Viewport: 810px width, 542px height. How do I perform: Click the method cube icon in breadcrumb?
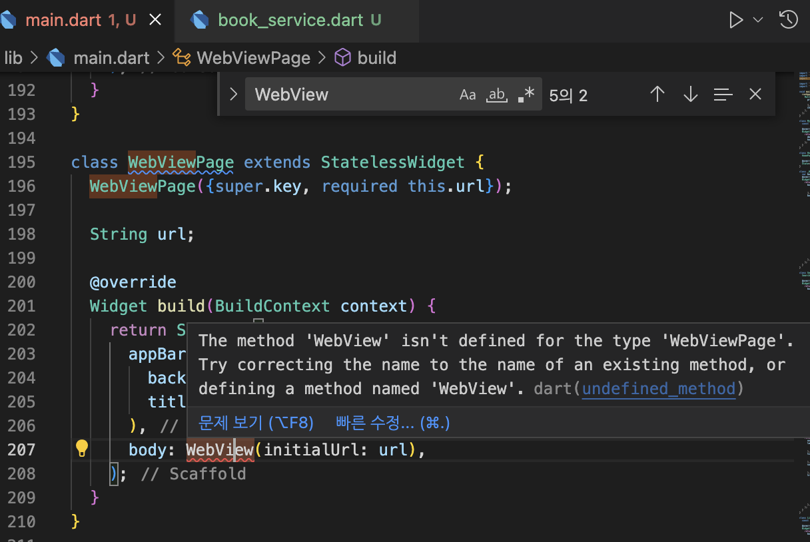pyautogui.click(x=342, y=57)
